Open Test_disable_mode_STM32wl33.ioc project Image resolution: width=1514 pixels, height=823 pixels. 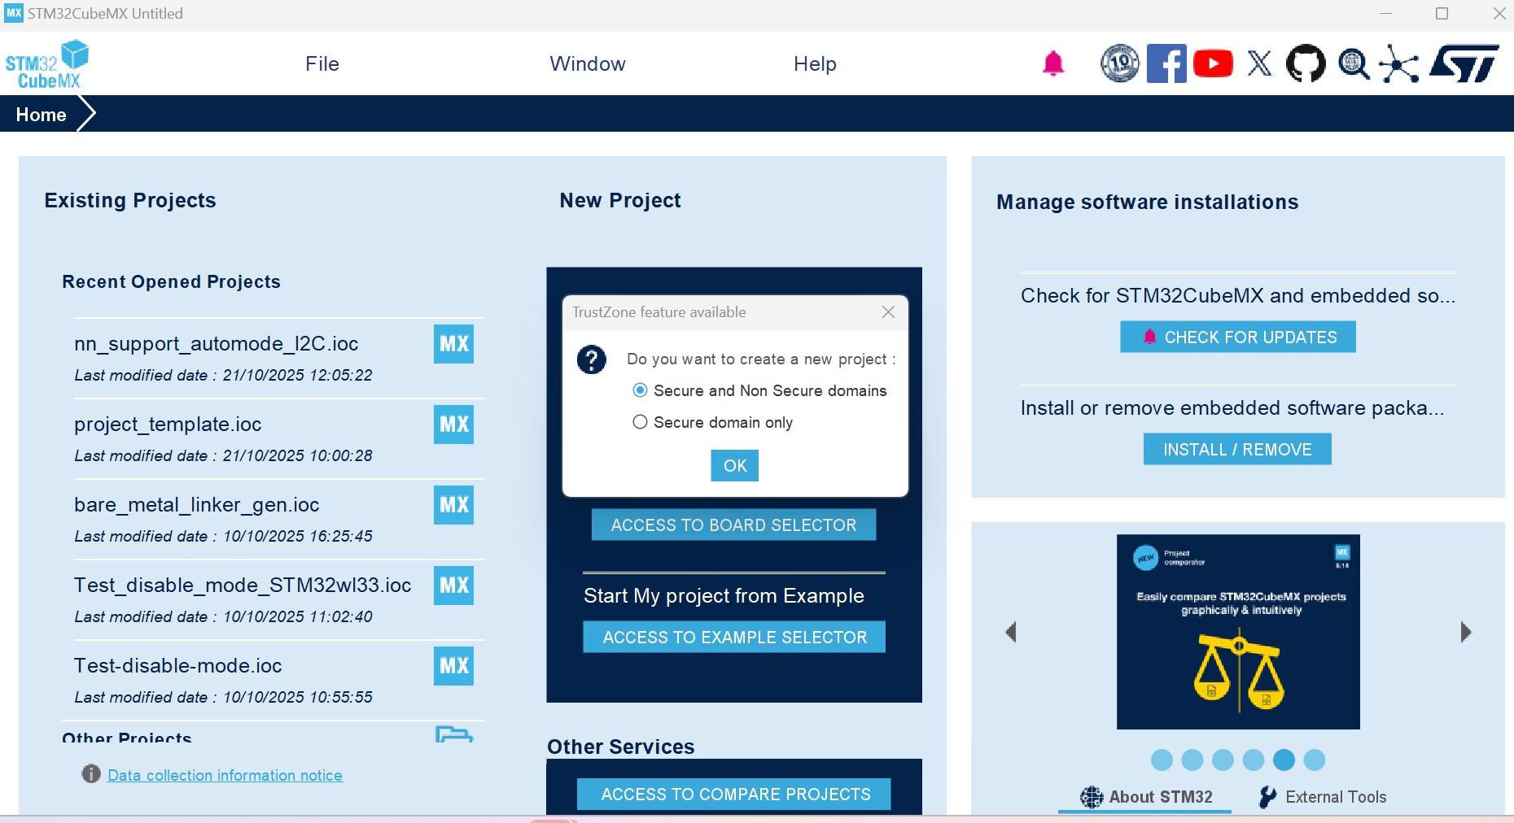[243, 586]
